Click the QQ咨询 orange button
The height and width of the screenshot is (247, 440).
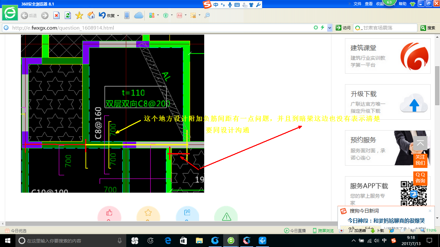click(420, 178)
